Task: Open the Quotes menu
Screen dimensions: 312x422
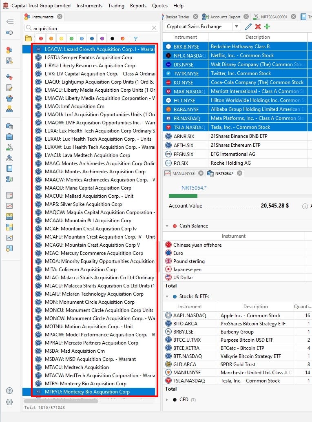Action: [x=159, y=6]
